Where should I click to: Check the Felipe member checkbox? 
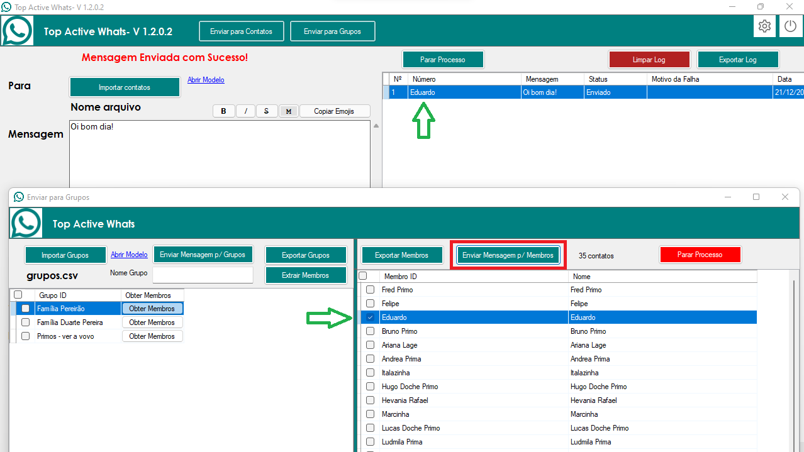(x=371, y=304)
